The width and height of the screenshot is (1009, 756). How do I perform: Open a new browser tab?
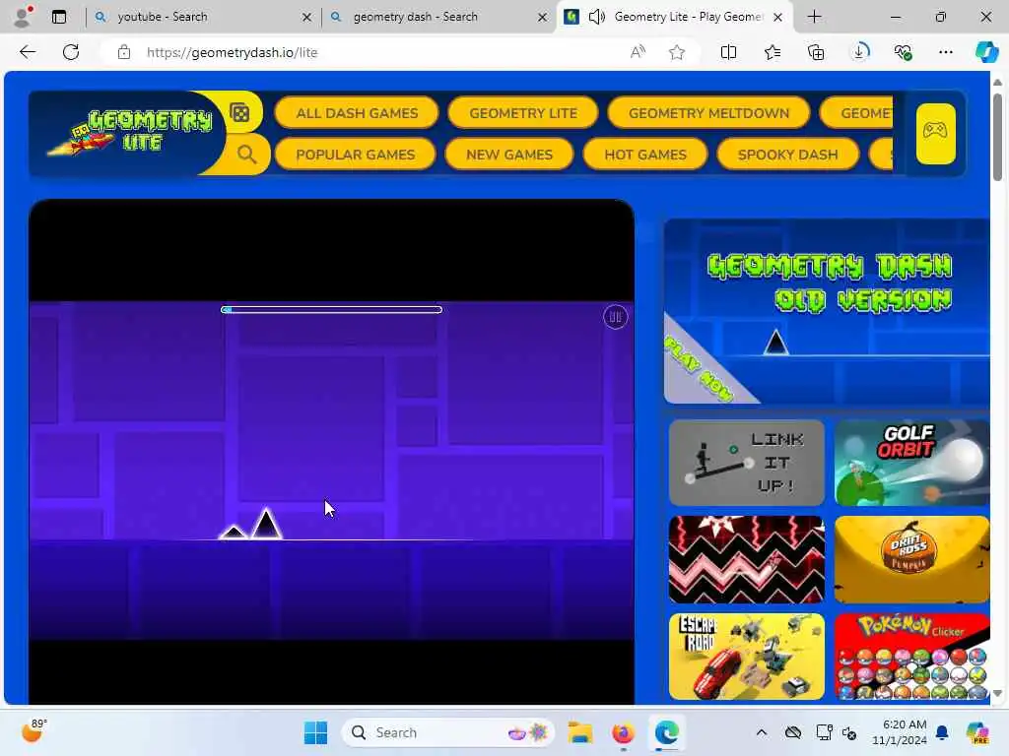(814, 17)
